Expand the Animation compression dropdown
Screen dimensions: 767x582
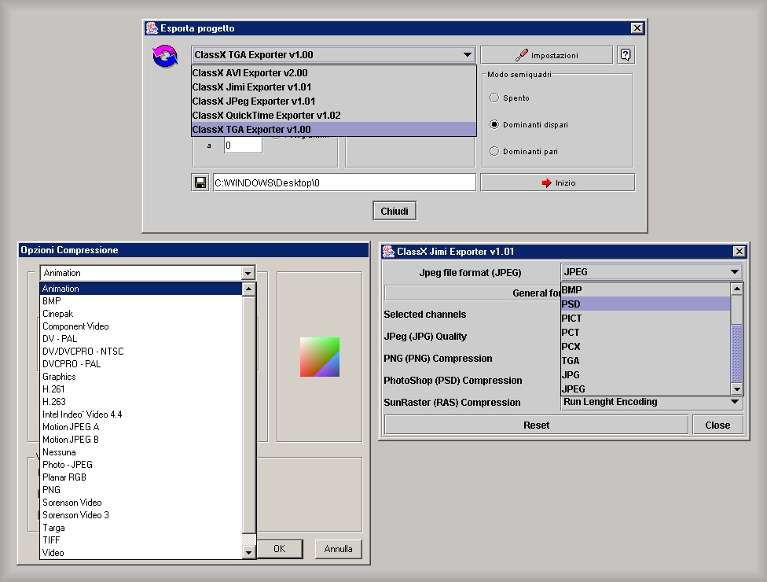point(248,273)
